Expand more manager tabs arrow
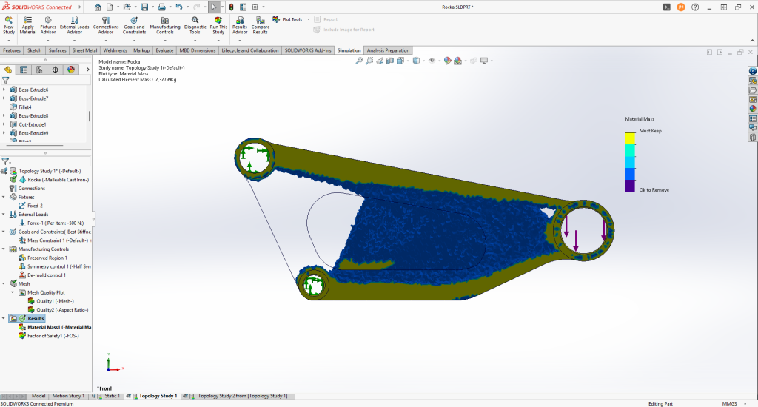Image resolution: width=758 pixels, height=407 pixels. [x=87, y=70]
